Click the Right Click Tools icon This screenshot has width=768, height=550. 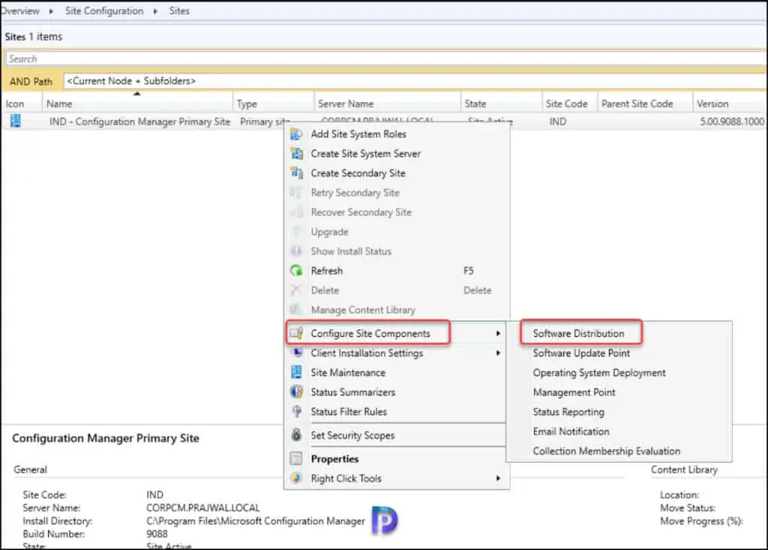coord(296,478)
